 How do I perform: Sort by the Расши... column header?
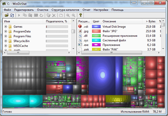pyautogui.click(x=84, y=21)
